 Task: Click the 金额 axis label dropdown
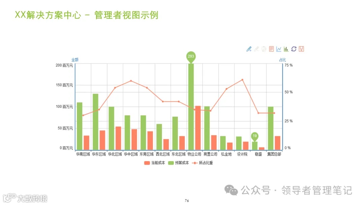[x=75, y=59]
